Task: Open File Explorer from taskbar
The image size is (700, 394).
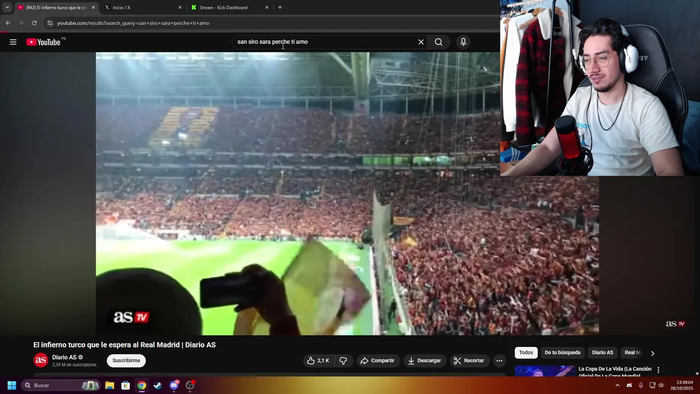Action: coord(110,385)
